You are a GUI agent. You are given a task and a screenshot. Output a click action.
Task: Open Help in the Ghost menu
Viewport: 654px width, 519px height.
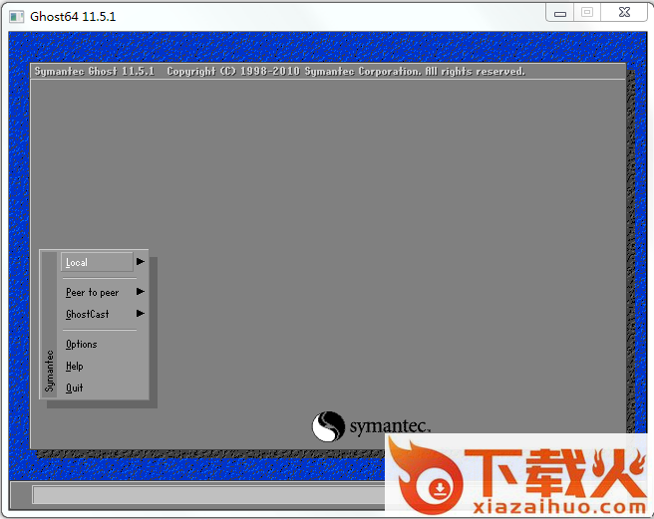point(74,366)
